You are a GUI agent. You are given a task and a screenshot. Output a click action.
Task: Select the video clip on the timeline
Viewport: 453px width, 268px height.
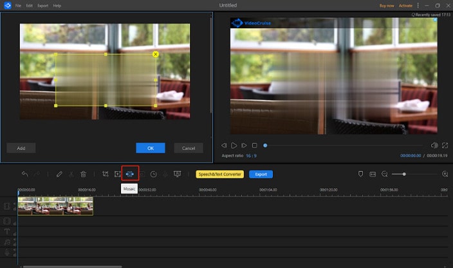[55, 206]
